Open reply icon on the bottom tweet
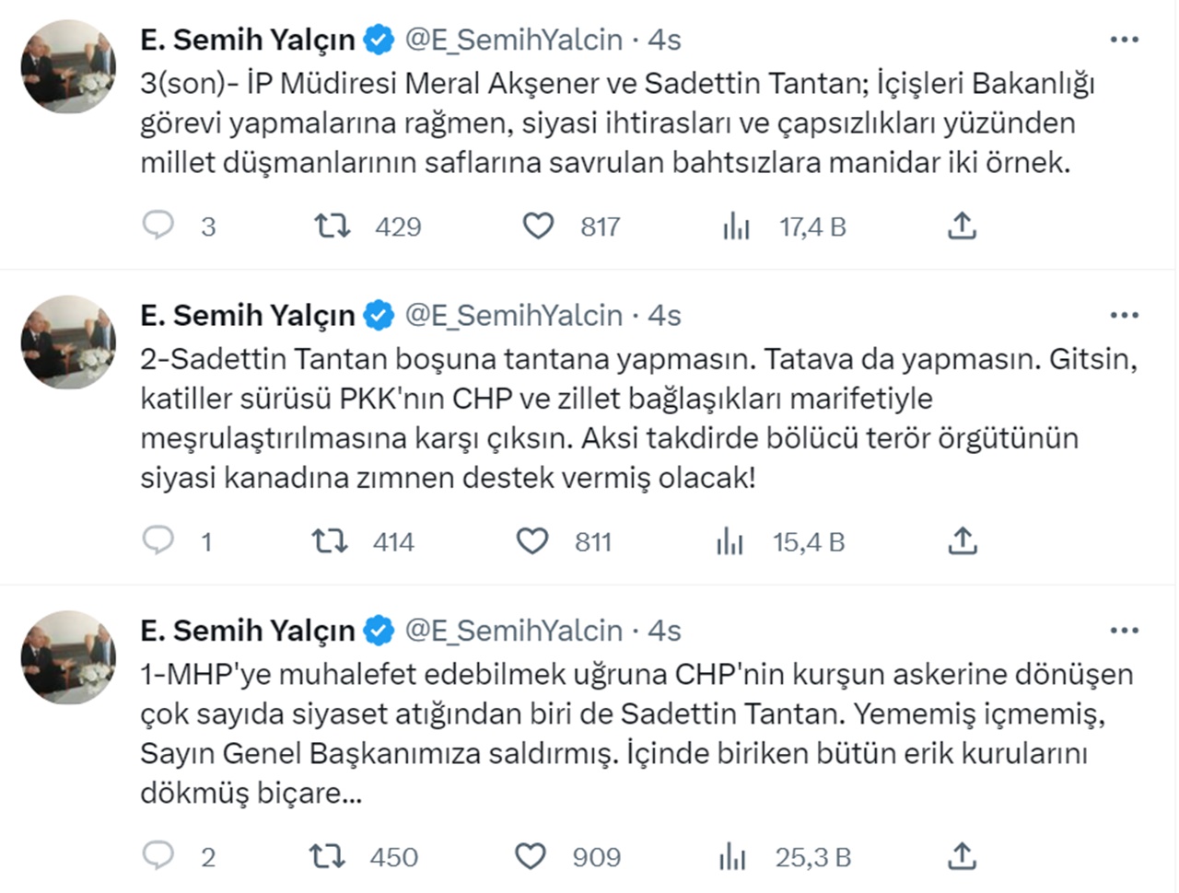Screen dimensions: 1179x893 (160, 856)
